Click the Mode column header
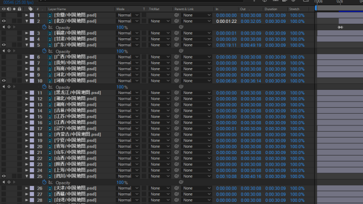Image resolution: width=363 pixels, height=204 pixels. coord(120,9)
